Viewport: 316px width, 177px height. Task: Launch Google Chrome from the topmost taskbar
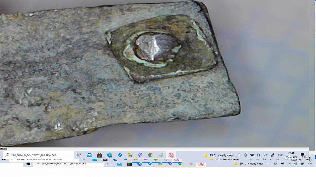tap(150, 155)
